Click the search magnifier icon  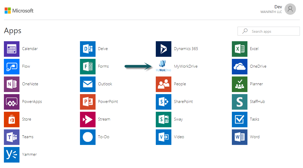pos(245,31)
